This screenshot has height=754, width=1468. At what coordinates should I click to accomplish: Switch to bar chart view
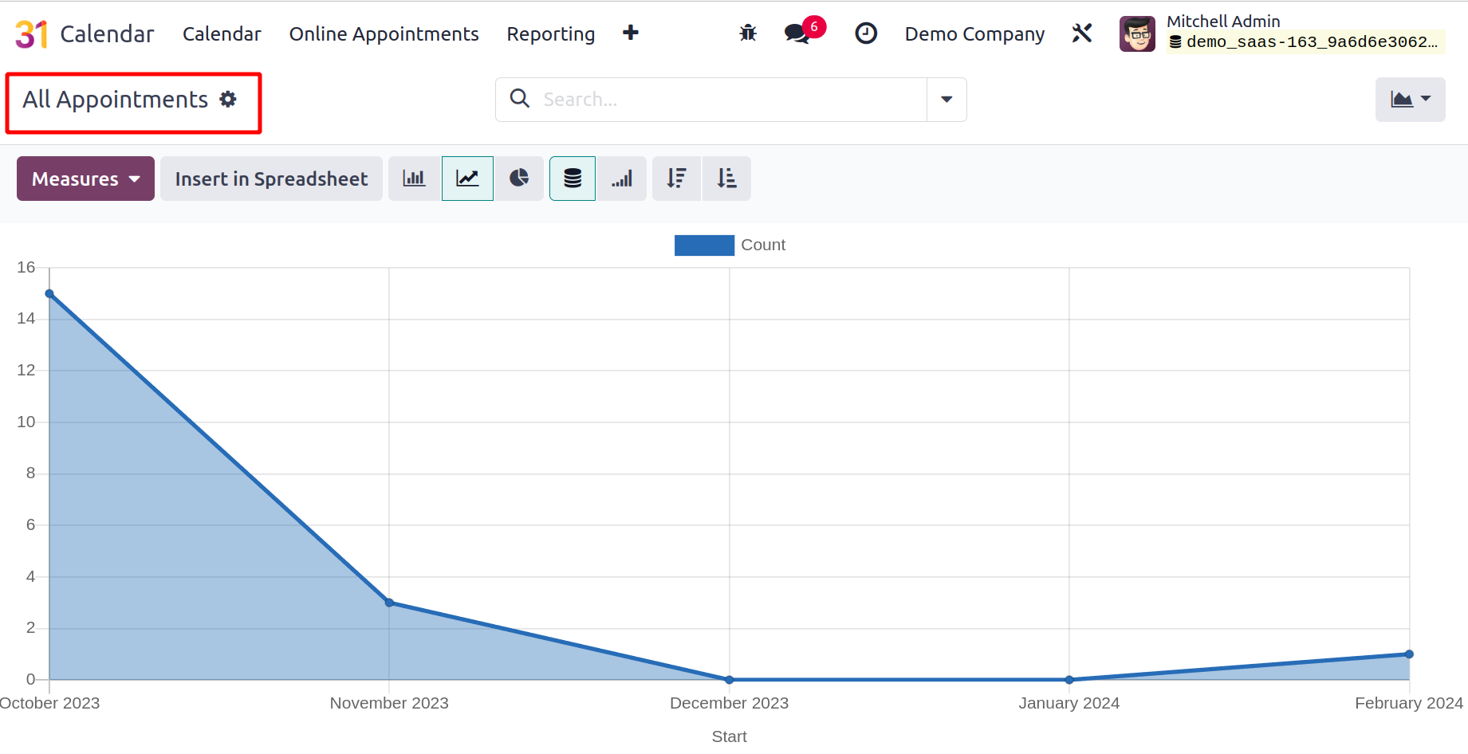(414, 179)
